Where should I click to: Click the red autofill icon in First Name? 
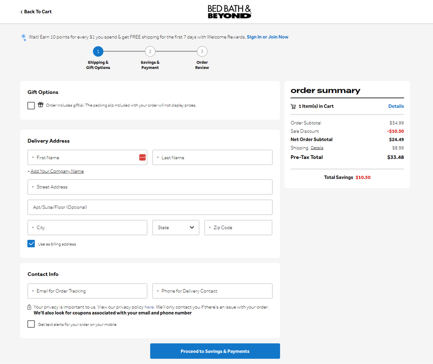[143, 157]
